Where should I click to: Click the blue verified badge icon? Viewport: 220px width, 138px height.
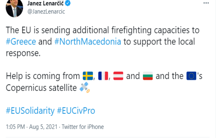tap(67, 3)
